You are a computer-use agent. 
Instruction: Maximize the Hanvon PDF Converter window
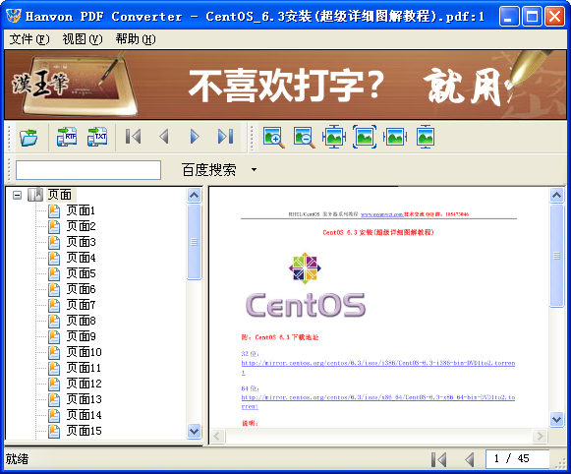532,17
